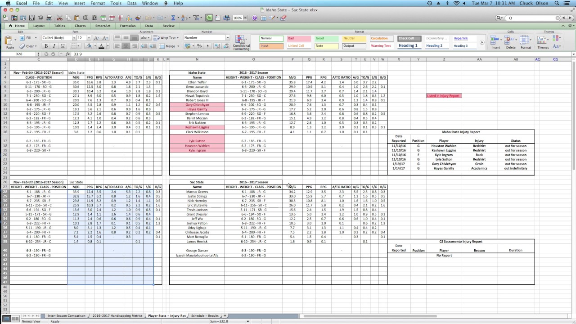Toggle Underline formatting

click(63, 46)
